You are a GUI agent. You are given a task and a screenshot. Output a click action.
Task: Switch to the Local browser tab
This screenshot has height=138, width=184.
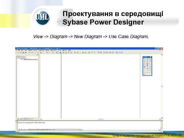(20, 119)
